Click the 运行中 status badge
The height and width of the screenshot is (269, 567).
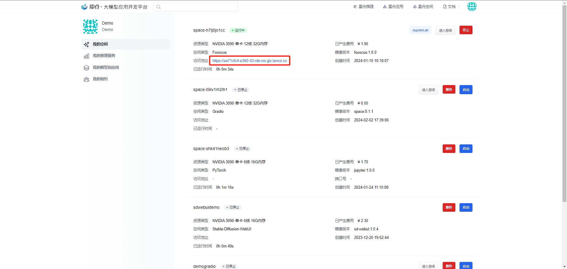click(x=238, y=30)
